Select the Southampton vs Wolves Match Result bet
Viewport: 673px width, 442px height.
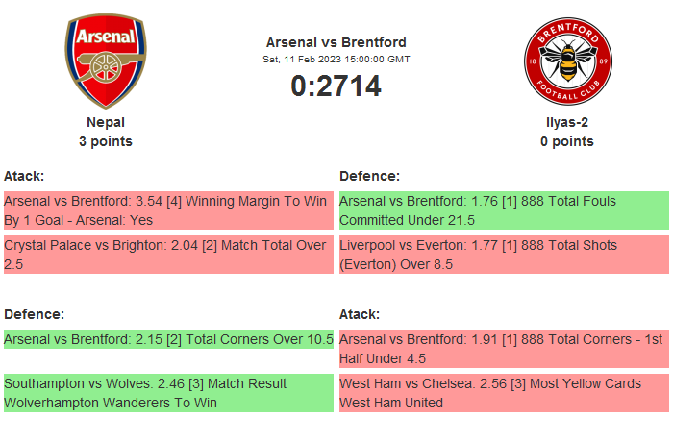168,393
